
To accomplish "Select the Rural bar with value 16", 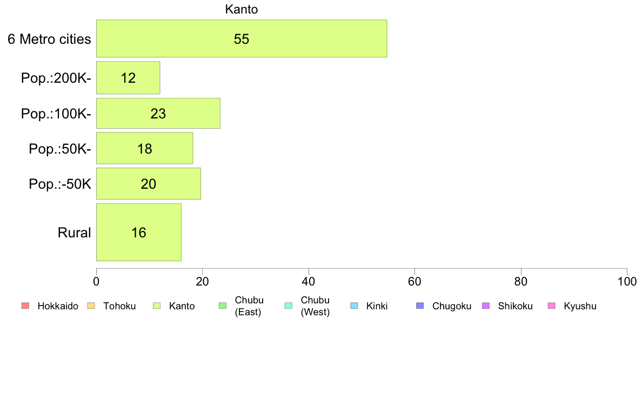I will click(x=139, y=233).
